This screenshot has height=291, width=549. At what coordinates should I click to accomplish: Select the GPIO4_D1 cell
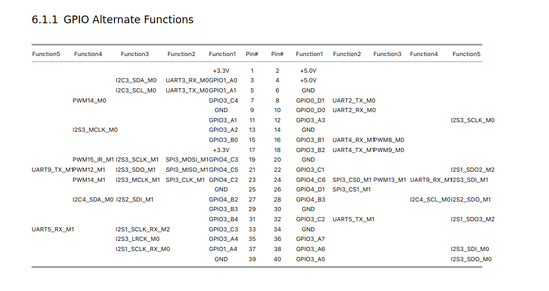click(x=310, y=189)
